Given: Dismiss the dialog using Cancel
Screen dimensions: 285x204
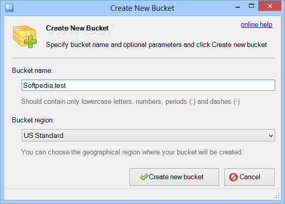Looking at the screenshot, I should tap(249, 177).
